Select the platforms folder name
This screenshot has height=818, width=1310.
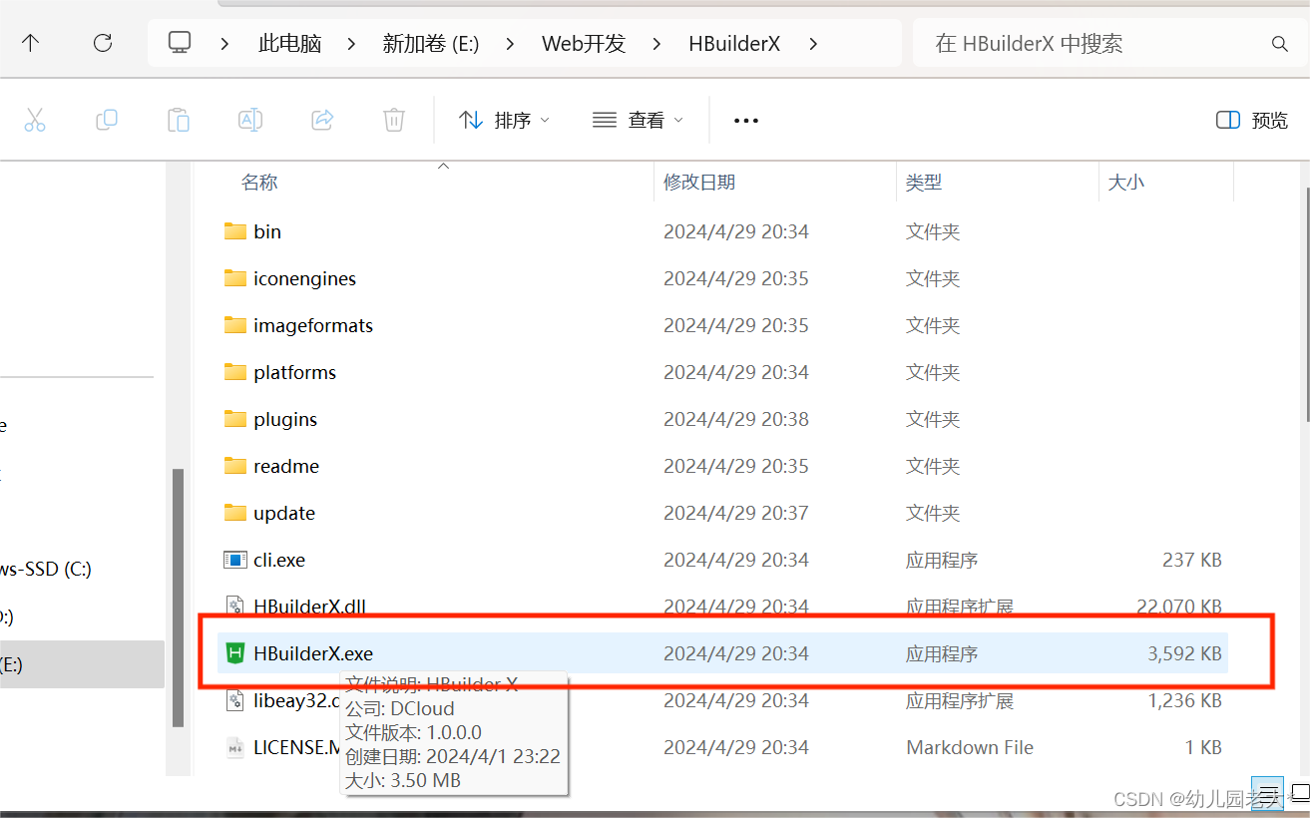294,372
